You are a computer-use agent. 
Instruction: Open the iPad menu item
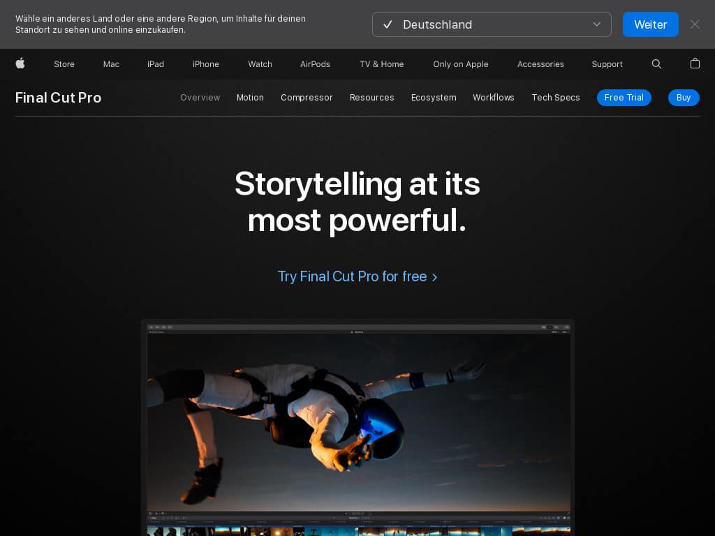click(156, 64)
